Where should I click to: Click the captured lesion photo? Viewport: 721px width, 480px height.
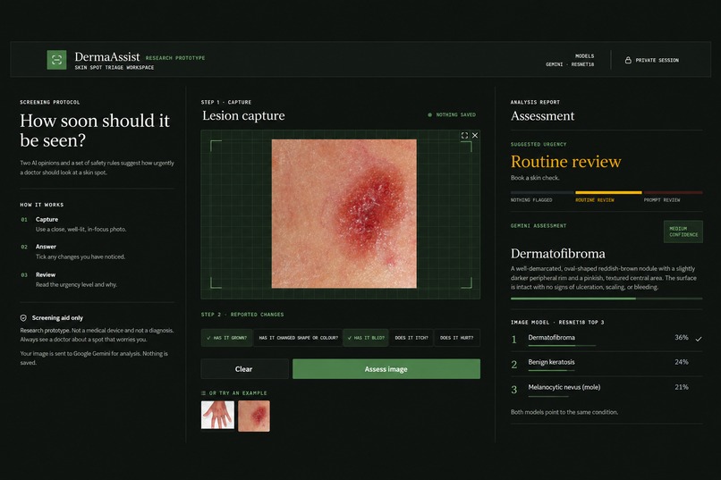click(344, 214)
